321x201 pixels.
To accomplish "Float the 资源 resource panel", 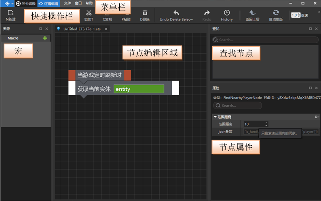I will pos(40,29).
